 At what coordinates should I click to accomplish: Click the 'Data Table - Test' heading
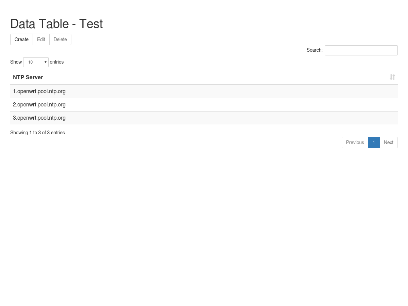56,24
